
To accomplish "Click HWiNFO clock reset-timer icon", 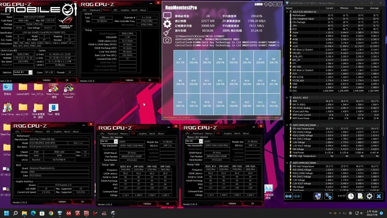I will 350,196.
